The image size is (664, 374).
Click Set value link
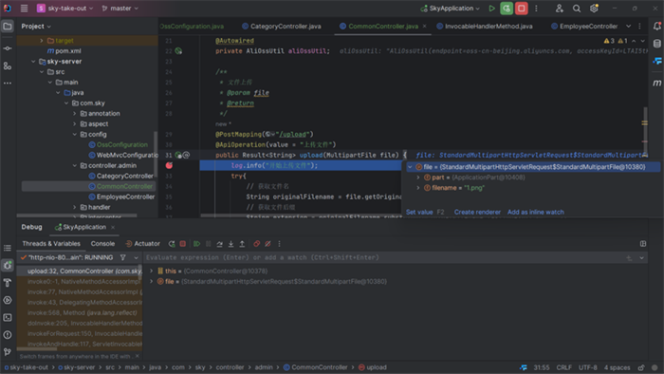pos(419,213)
